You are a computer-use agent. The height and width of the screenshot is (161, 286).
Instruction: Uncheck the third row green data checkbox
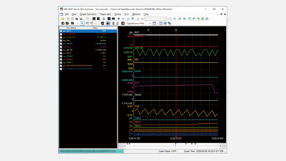point(61,37)
